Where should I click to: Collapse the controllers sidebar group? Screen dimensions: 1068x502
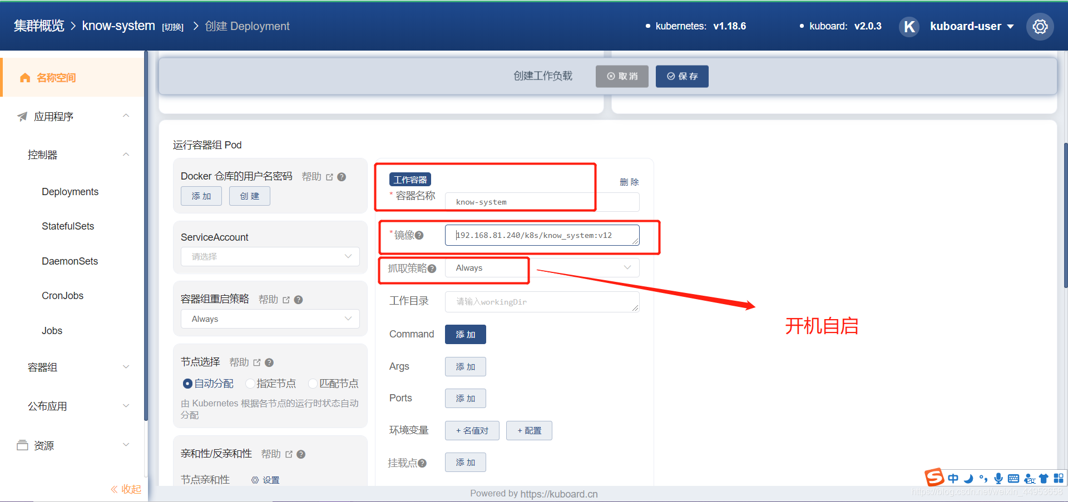point(126,155)
